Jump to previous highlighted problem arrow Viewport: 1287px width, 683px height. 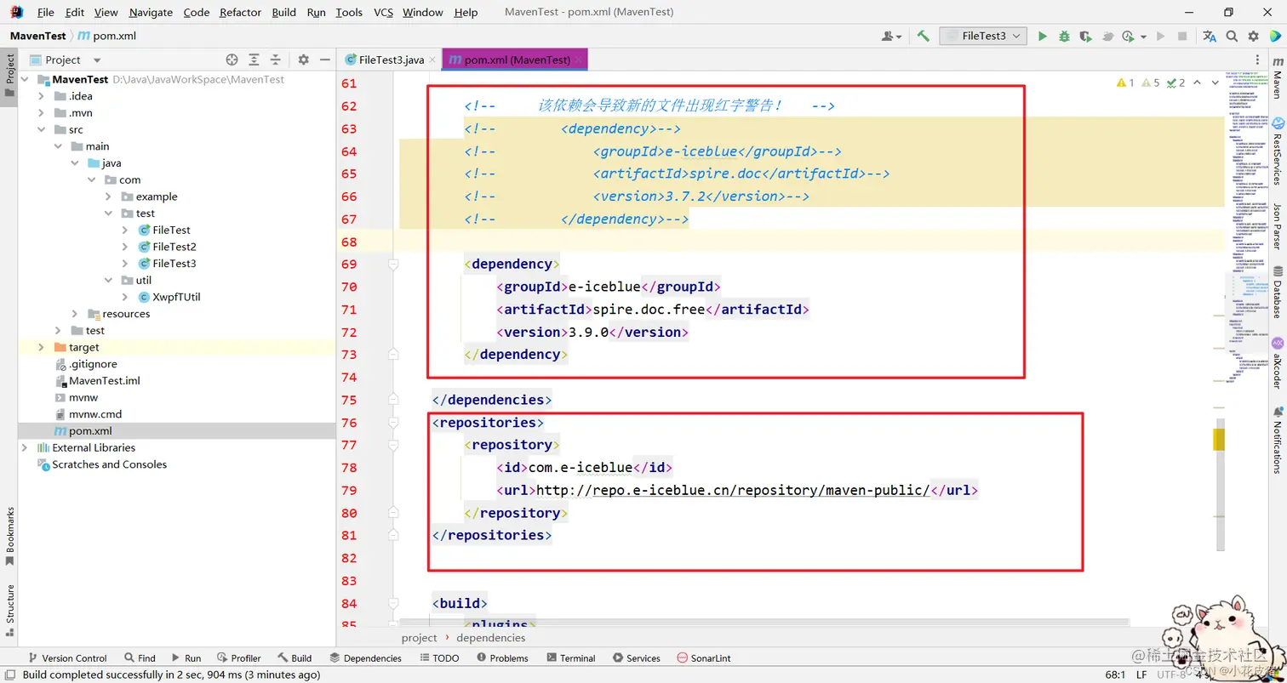coord(1198,83)
